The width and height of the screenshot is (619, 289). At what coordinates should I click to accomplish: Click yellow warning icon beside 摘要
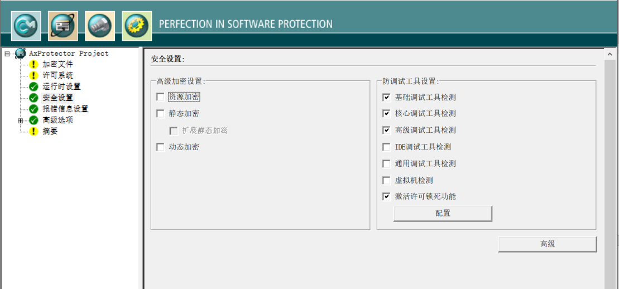point(33,131)
